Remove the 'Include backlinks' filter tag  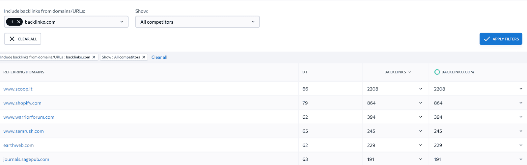(x=94, y=57)
